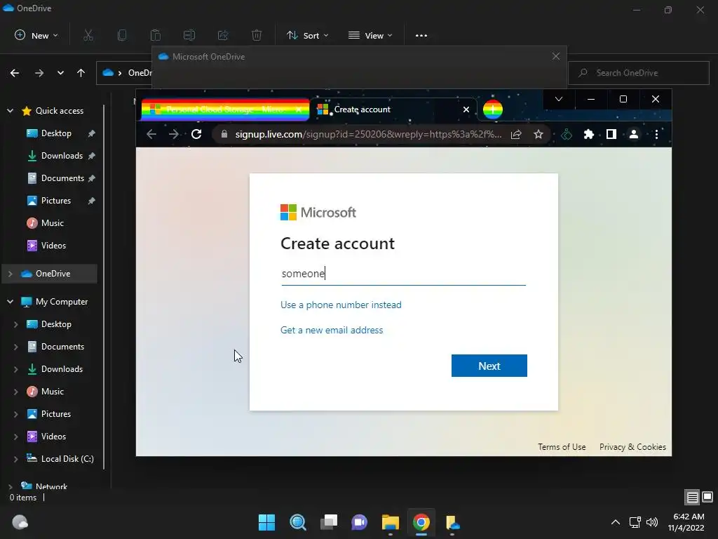Screen dimensions: 718x539
Task: Open Chrome three-dot menu
Action: click(656, 134)
